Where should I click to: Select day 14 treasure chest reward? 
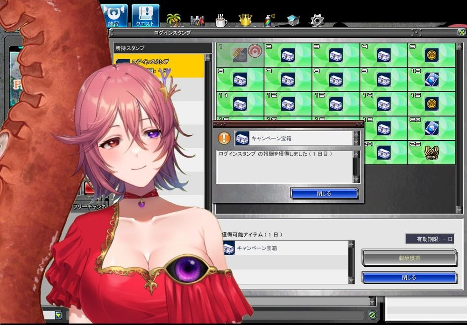click(384, 104)
